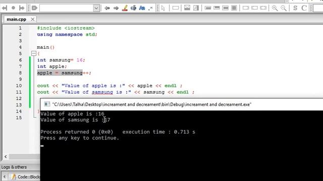Collapse the main() block fold marker at line 5
The width and height of the screenshot is (323, 181).
[x=34, y=54]
